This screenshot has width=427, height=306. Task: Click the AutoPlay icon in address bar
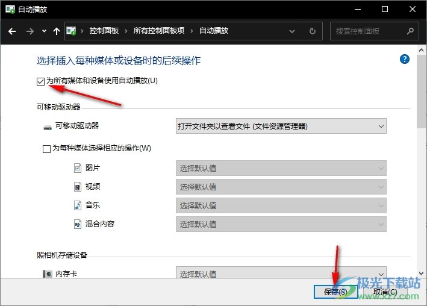[71, 31]
